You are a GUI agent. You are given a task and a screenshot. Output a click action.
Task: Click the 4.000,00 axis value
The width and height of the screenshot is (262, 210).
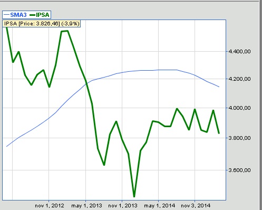tap(239, 108)
